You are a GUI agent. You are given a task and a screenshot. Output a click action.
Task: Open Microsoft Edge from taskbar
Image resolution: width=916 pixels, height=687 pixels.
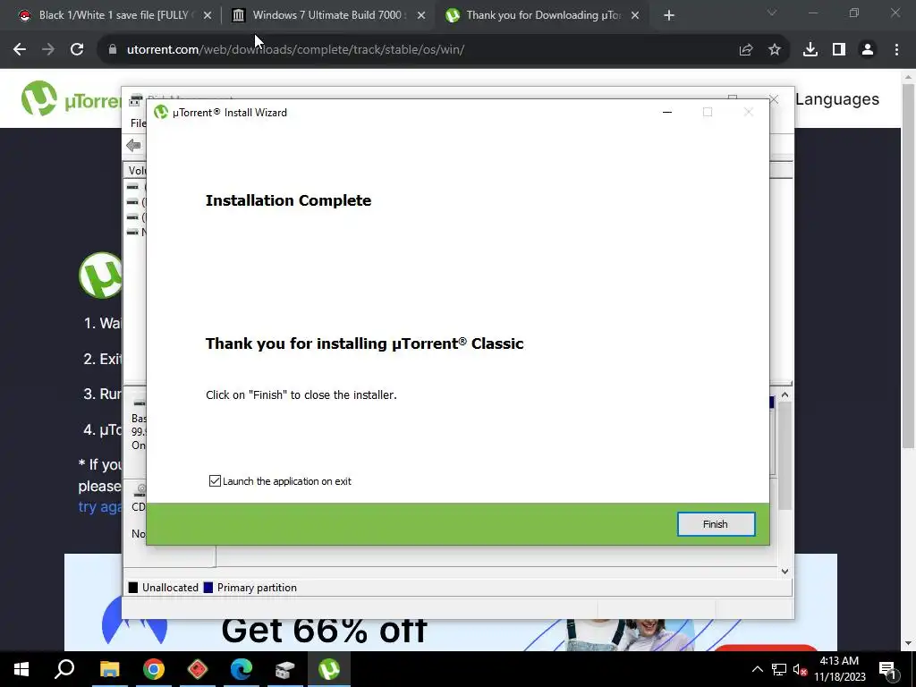(x=242, y=669)
